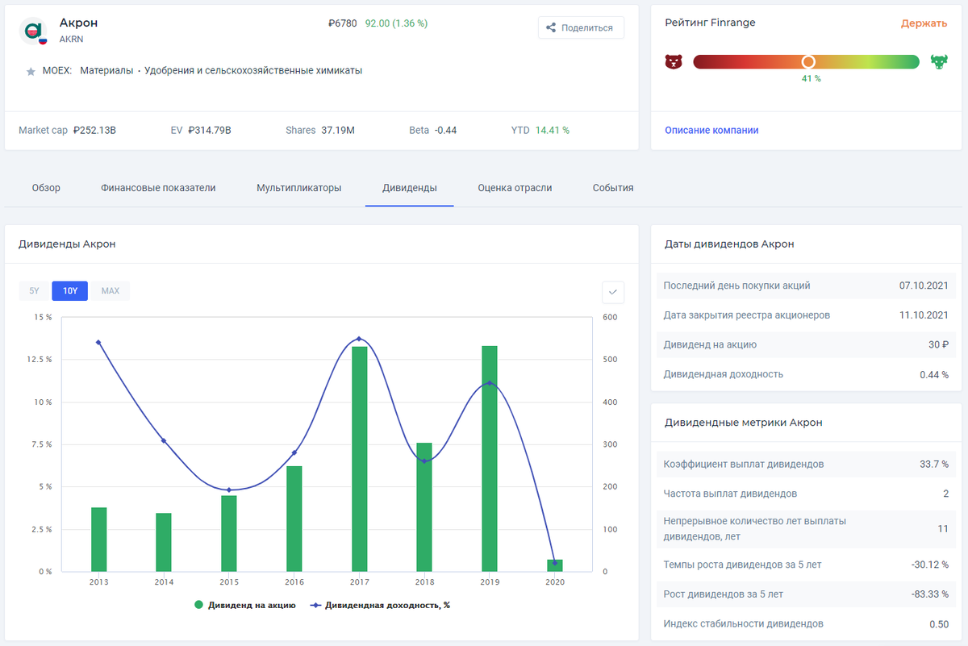Click Индекс стабильности дивидендов 0.50 value
Screen dimensions: 968x646
(x=939, y=623)
